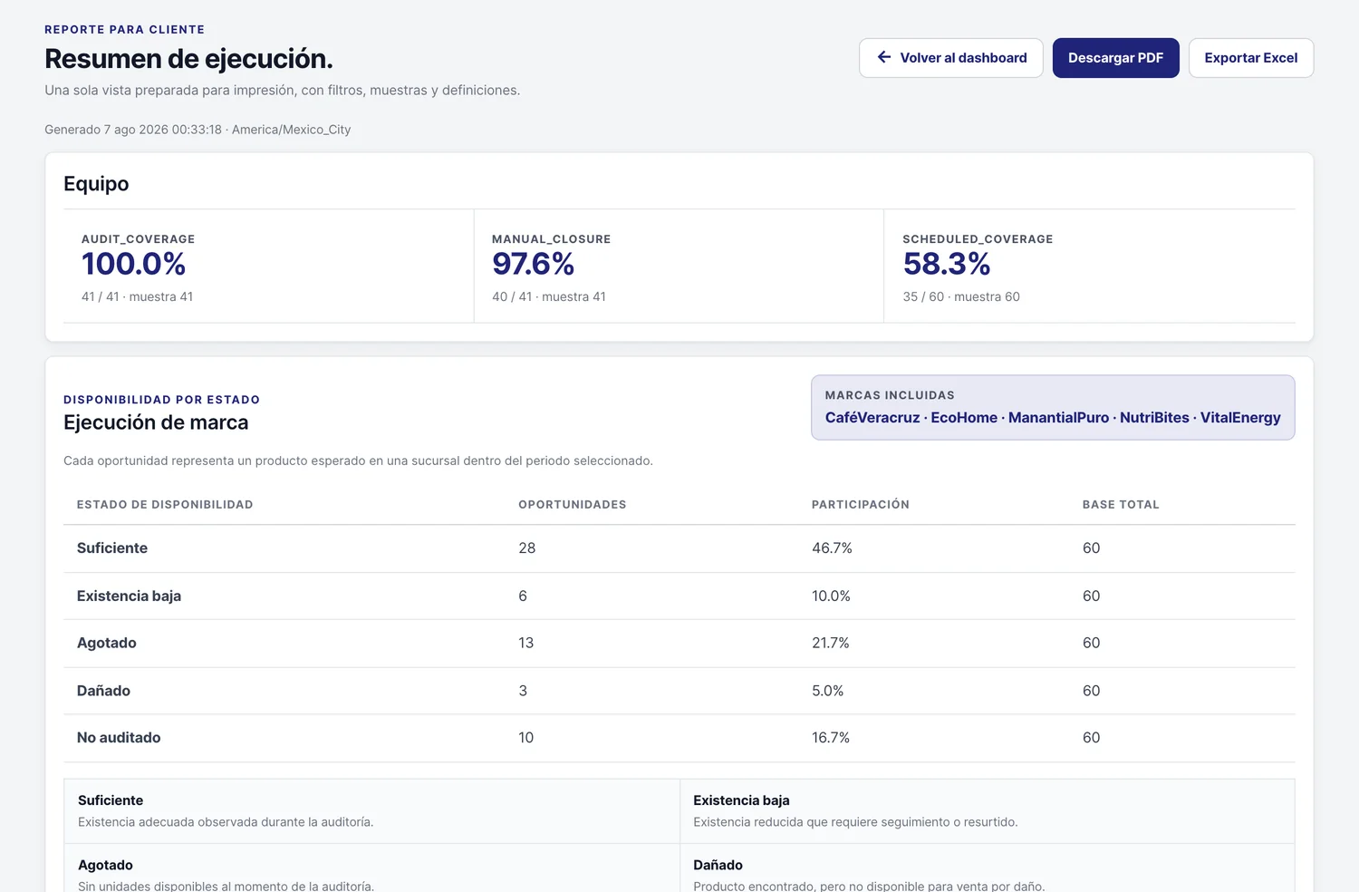Click the Resumen de ejecución title

(188, 59)
